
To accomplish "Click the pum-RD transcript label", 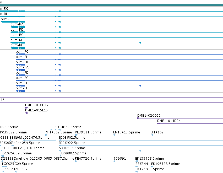I will 17,30.
